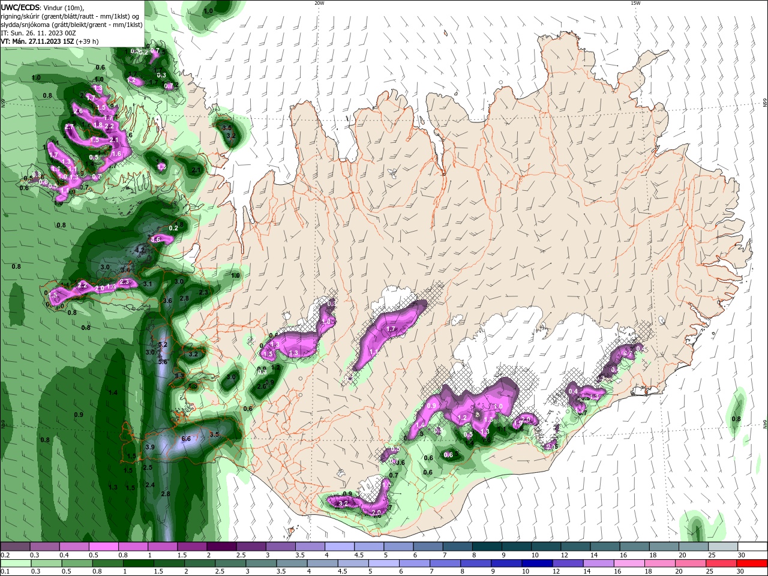
Task: Select darkest purple snow swatch starting at 2
Action: pos(221,546)
